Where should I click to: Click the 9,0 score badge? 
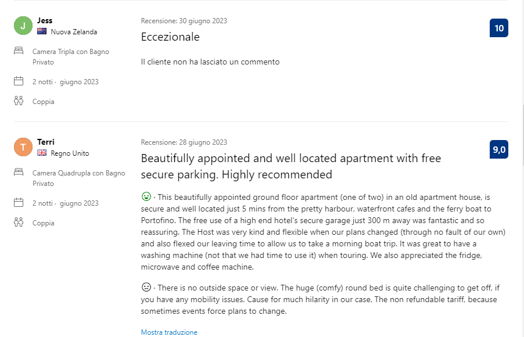click(499, 149)
